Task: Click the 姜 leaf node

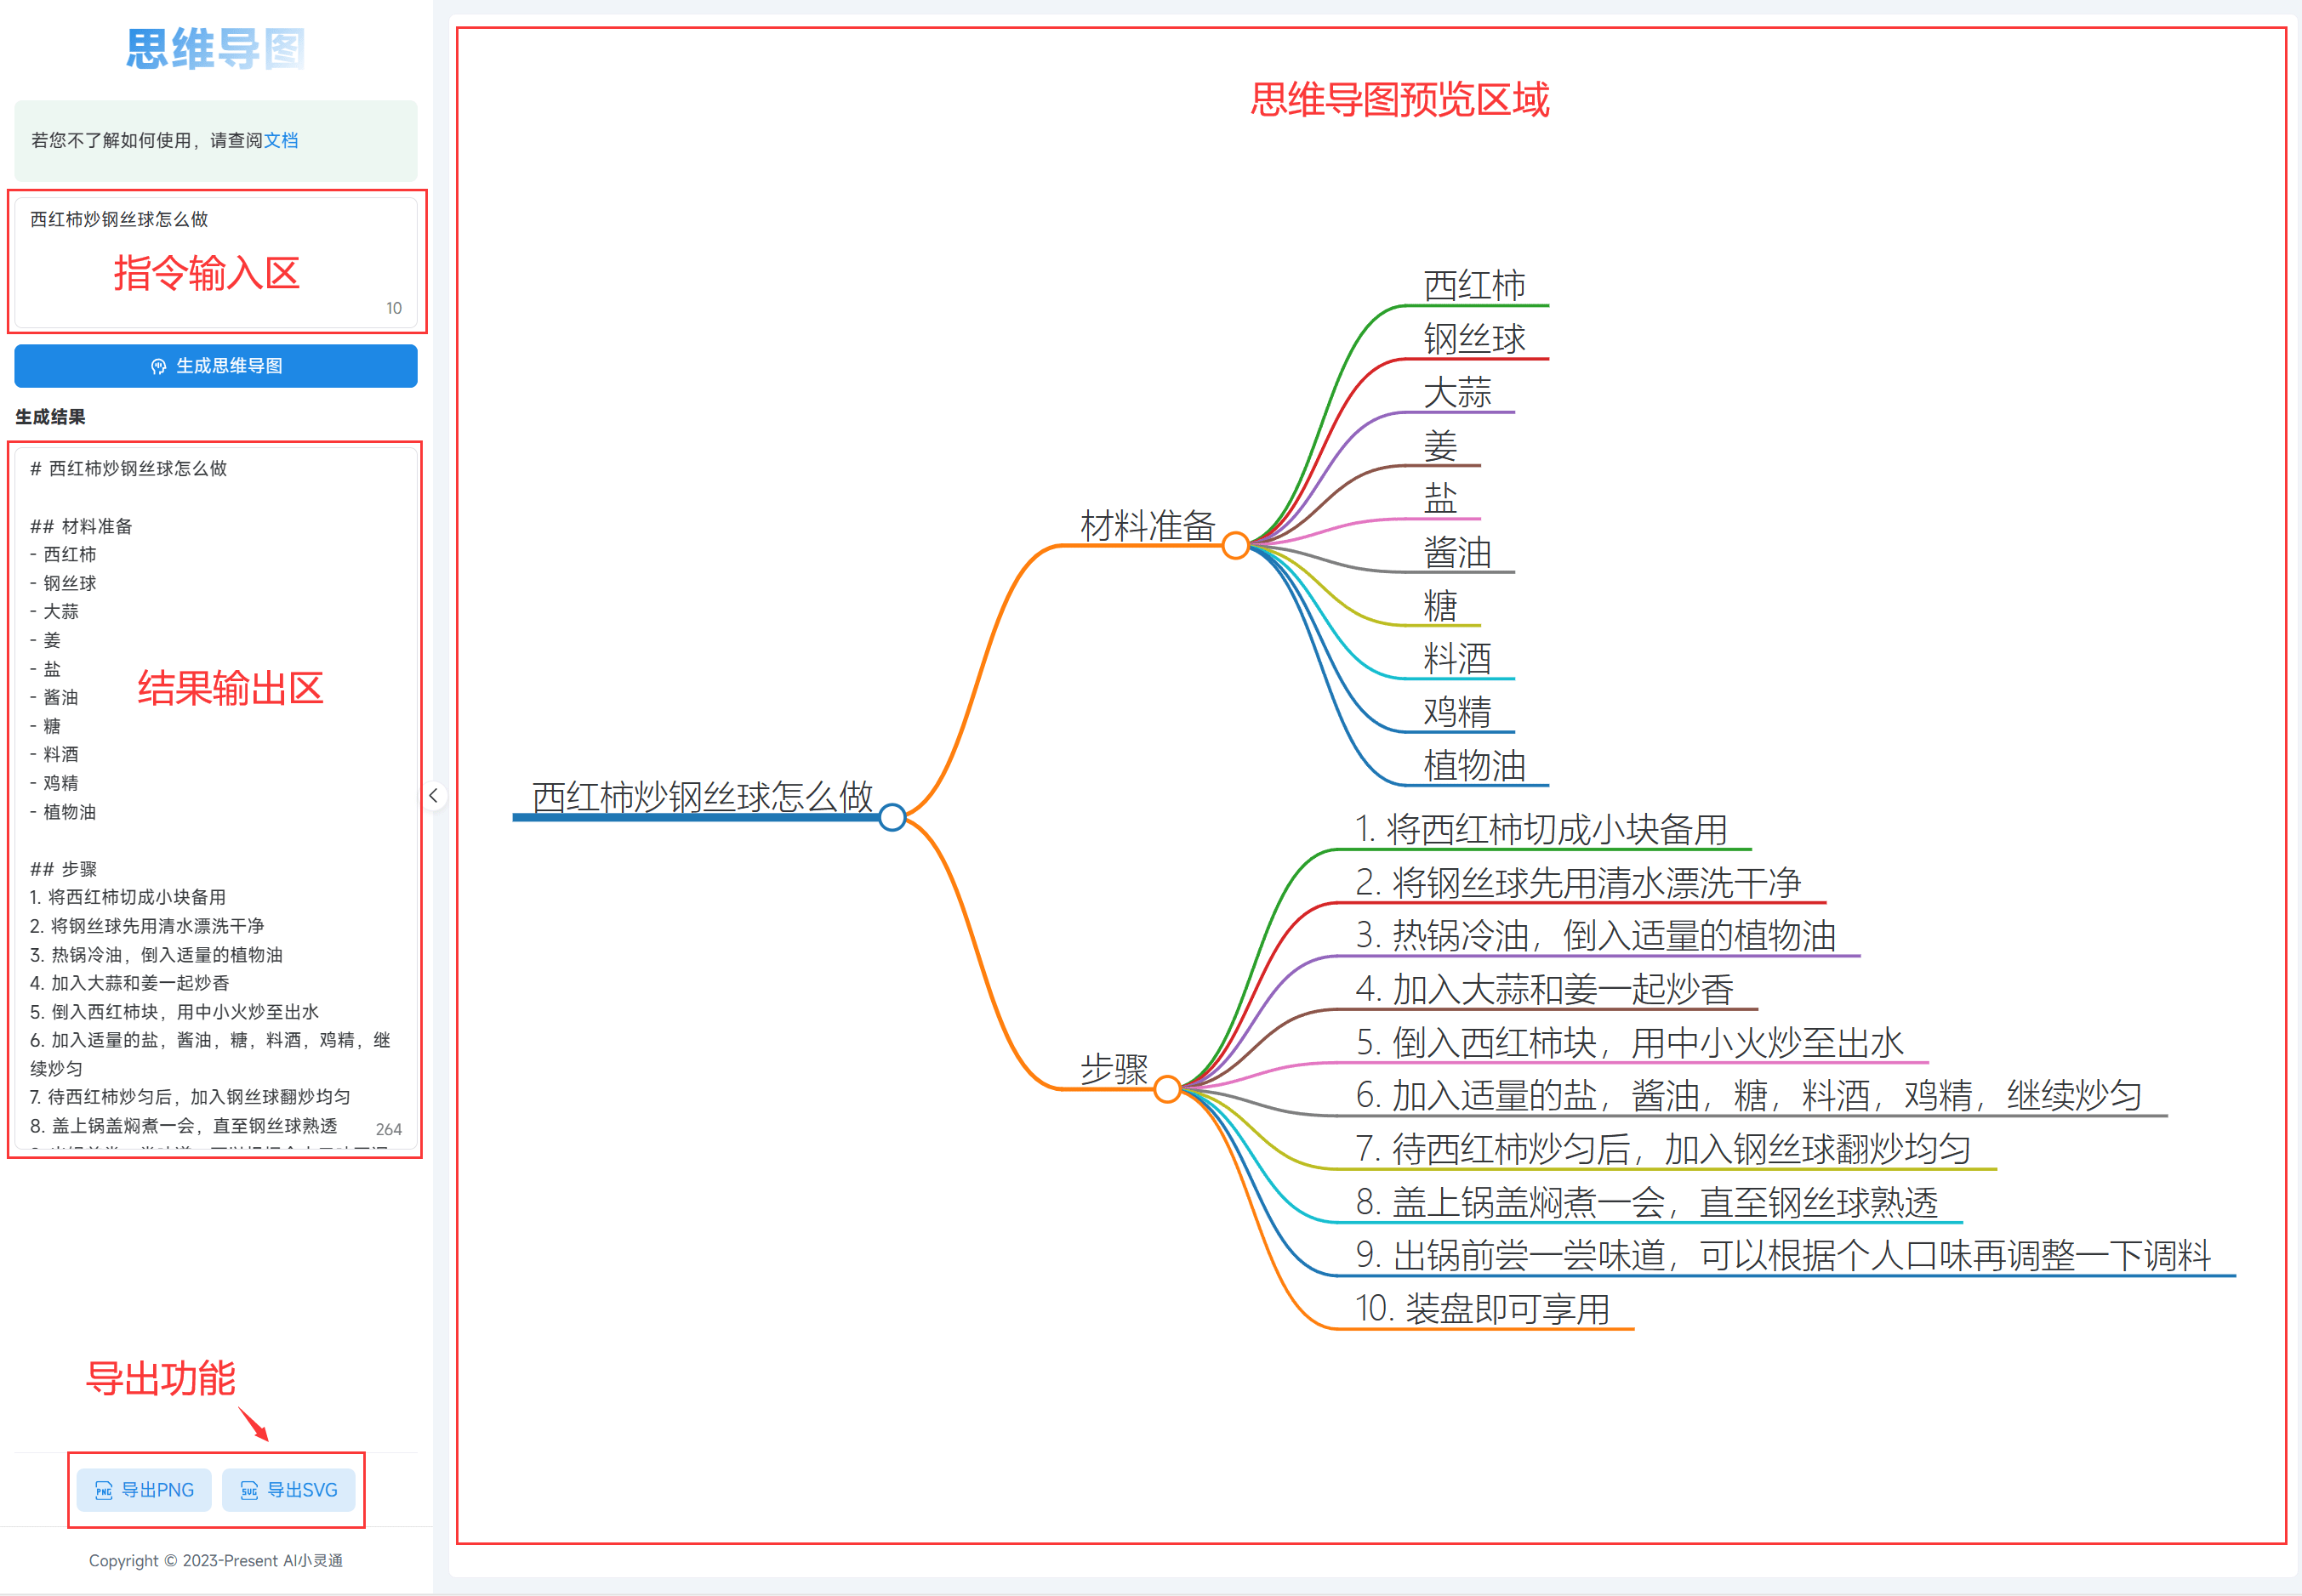Action: (1440, 445)
